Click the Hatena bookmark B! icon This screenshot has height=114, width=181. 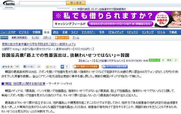[62, 67]
